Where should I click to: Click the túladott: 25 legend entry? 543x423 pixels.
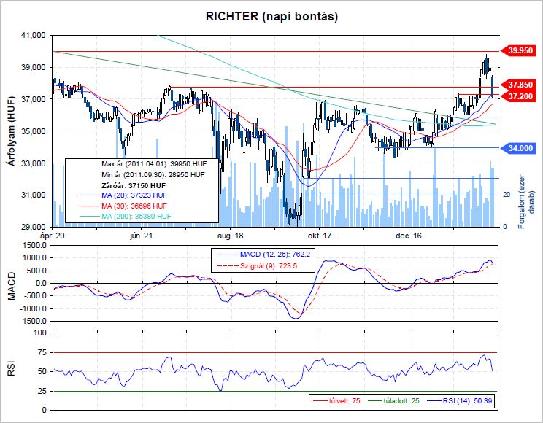click(393, 401)
